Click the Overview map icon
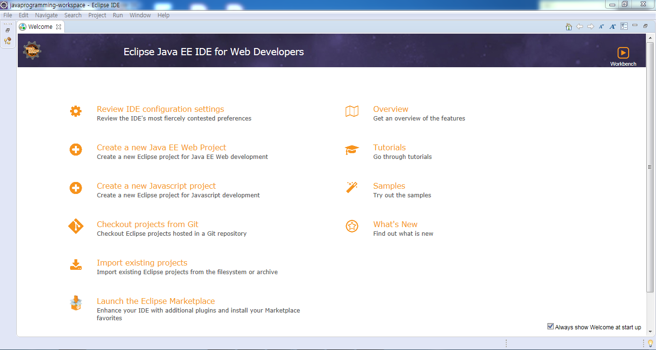 coord(352,111)
